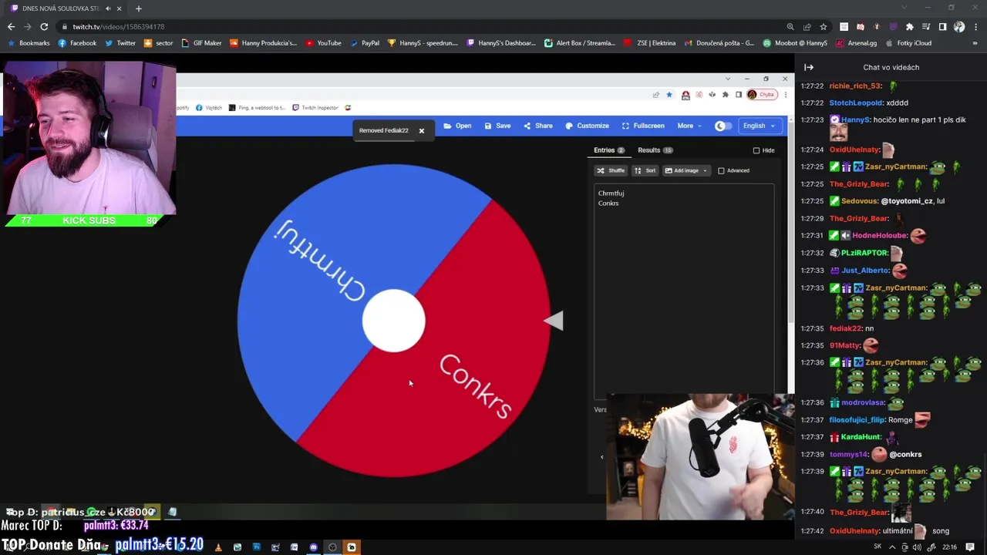Open the Arsenal.gg bookmark

pyautogui.click(x=857, y=43)
